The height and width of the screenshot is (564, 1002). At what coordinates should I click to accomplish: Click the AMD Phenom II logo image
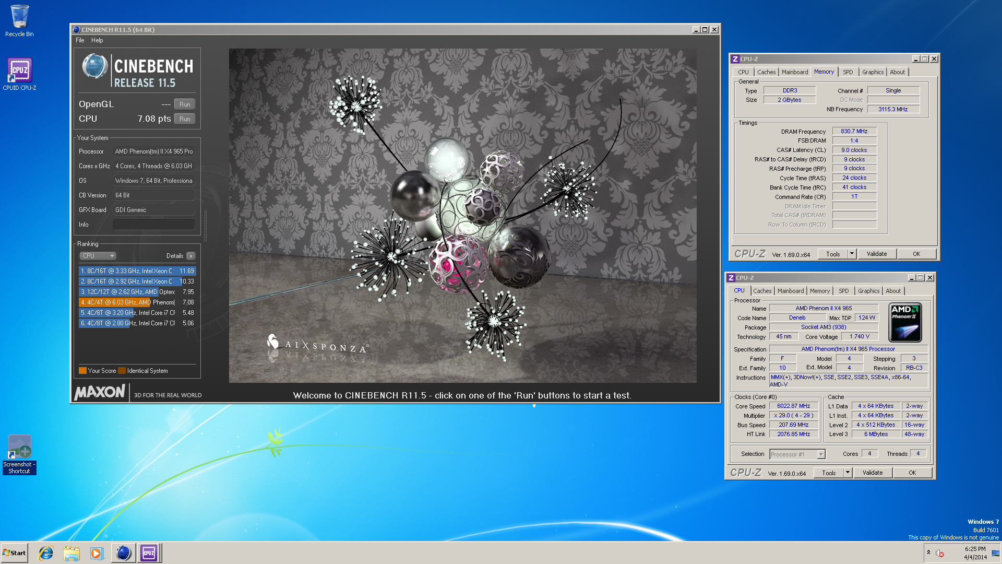point(905,323)
